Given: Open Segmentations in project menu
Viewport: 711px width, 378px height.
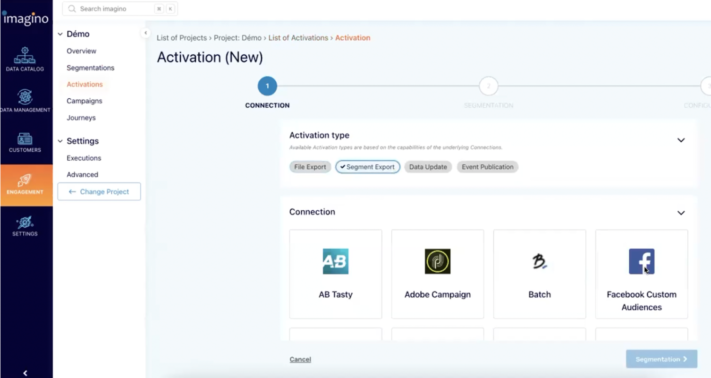Looking at the screenshot, I should tap(90, 68).
